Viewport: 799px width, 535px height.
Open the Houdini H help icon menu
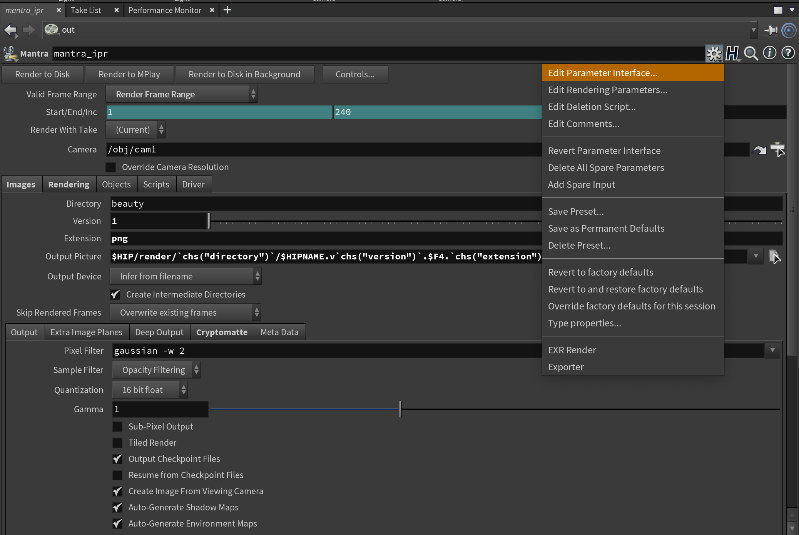(x=732, y=53)
